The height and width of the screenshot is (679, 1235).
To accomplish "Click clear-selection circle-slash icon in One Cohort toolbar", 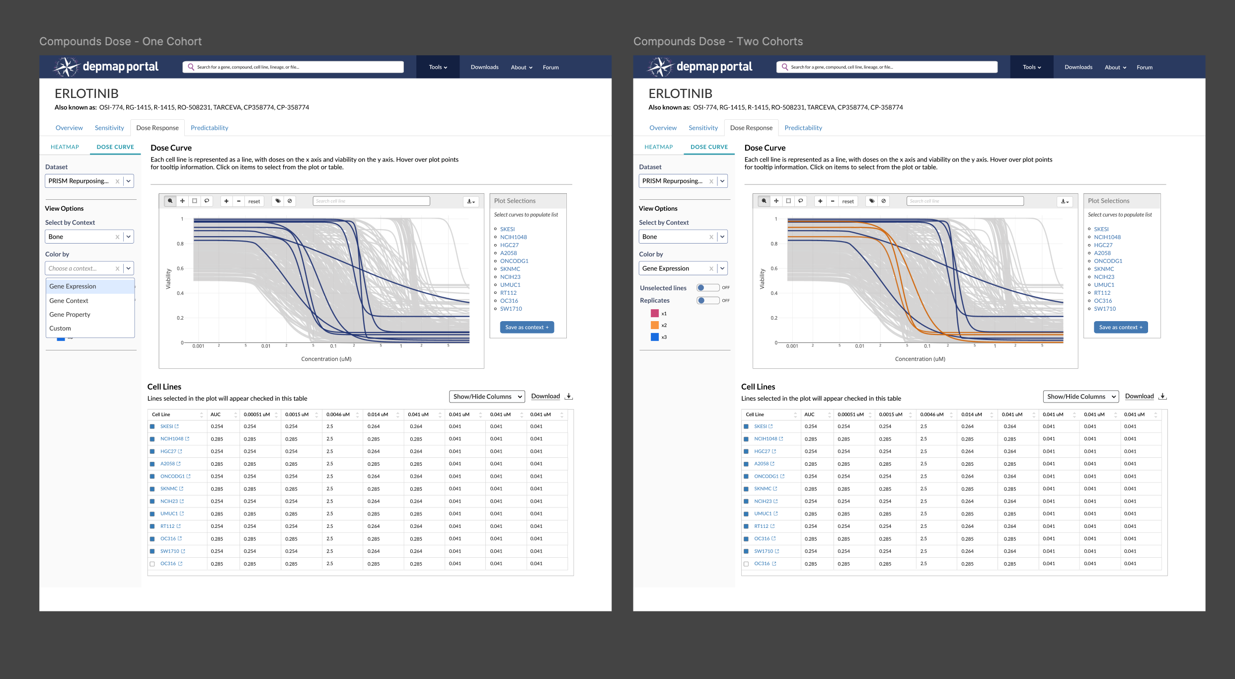I will pos(290,201).
